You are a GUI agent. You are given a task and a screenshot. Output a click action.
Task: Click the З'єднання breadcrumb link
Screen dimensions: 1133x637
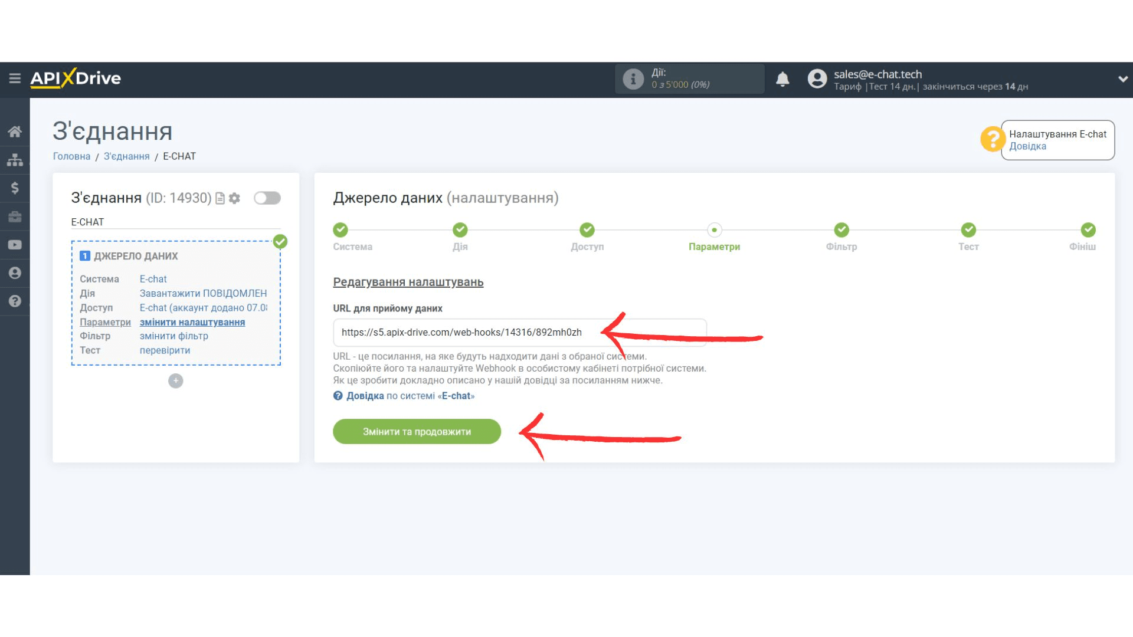[x=126, y=156]
